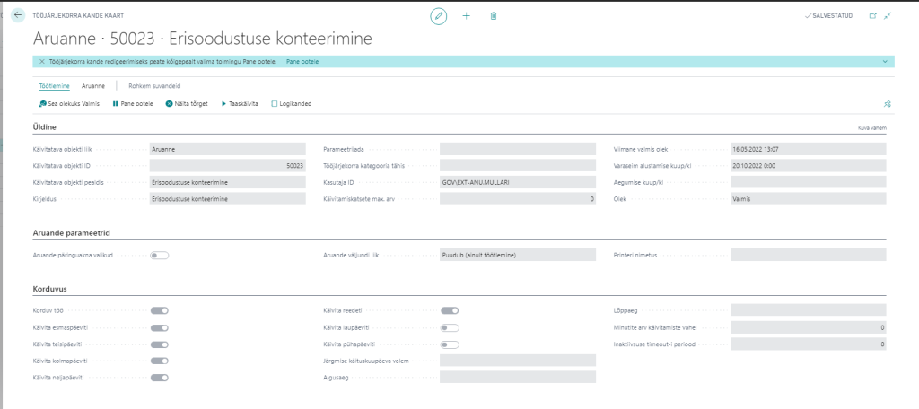
Task: Enable the 'Käivita laupäeviti' switch
Action: pyautogui.click(x=450, y=327)
